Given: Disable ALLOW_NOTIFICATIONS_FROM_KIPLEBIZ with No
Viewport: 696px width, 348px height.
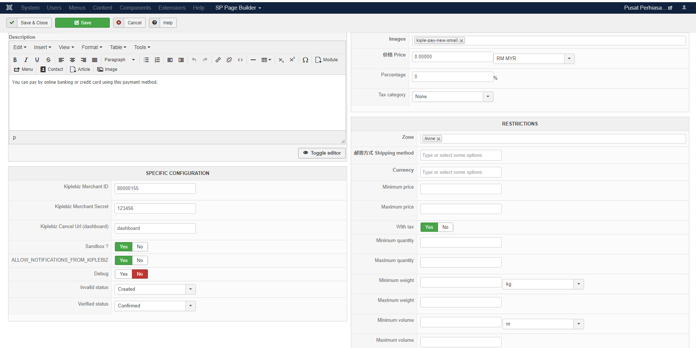Looking at the screenshot, I should [140, 260].
